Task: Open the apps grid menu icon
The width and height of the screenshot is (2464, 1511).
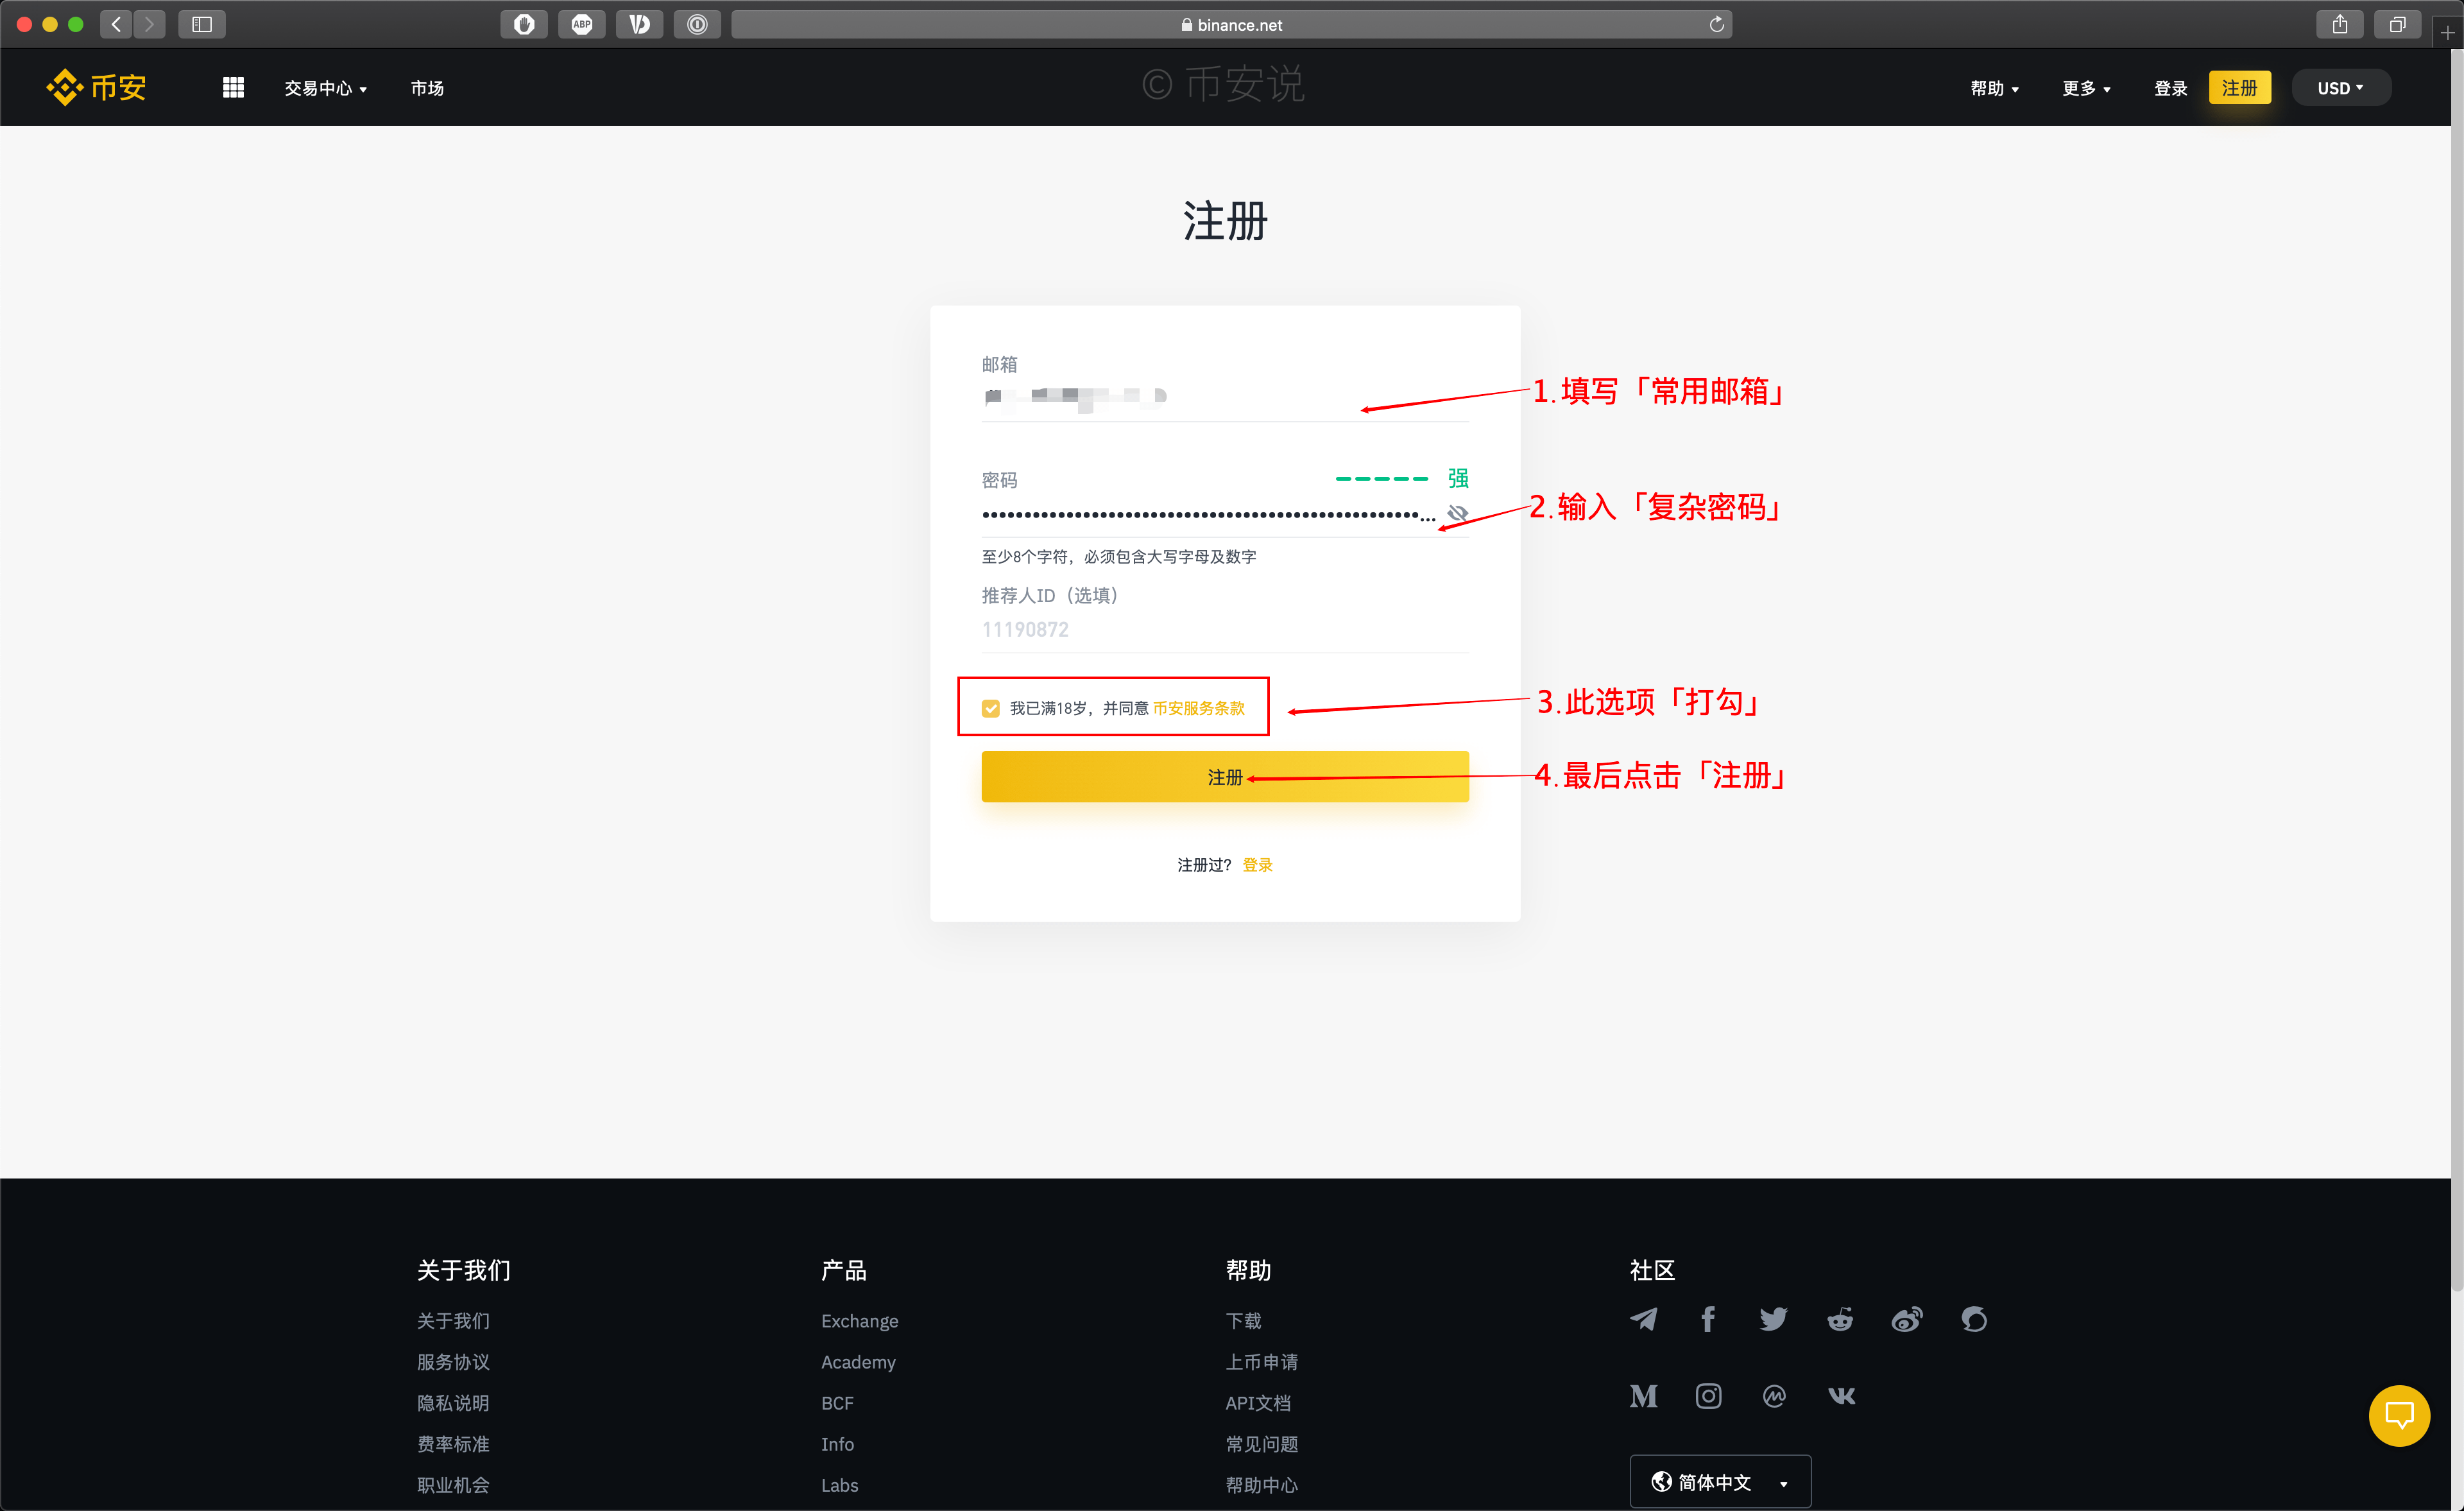Action: (x=233, y=88)
